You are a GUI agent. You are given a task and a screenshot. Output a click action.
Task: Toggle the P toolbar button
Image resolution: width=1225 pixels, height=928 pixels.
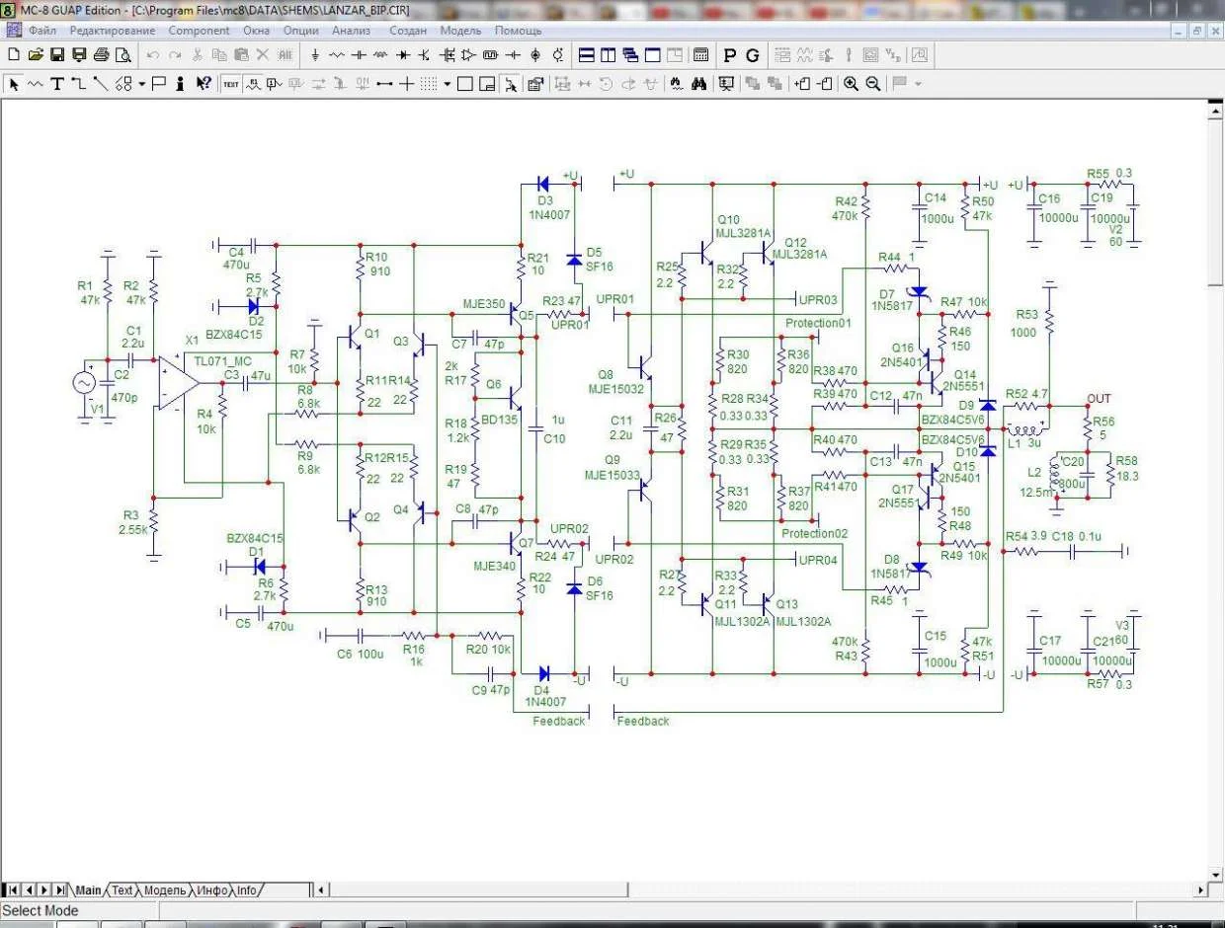pyautogui.click(x=730, y=55)
